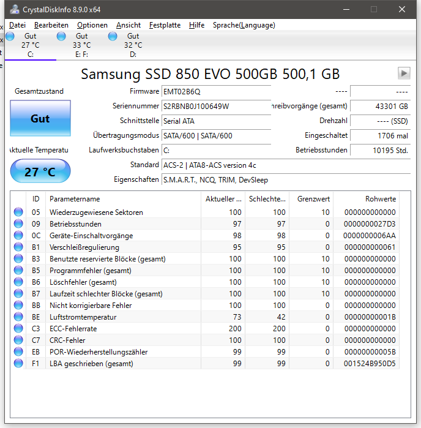Click the Eigenschaften field with S.M.A.R.T.
The image size is (421, 428).
[x=286, y=180]
